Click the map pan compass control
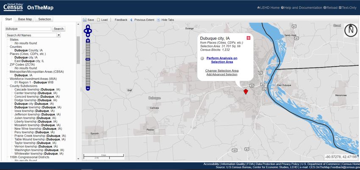Screen dimensions: 360x170 [x=88, y=31]
